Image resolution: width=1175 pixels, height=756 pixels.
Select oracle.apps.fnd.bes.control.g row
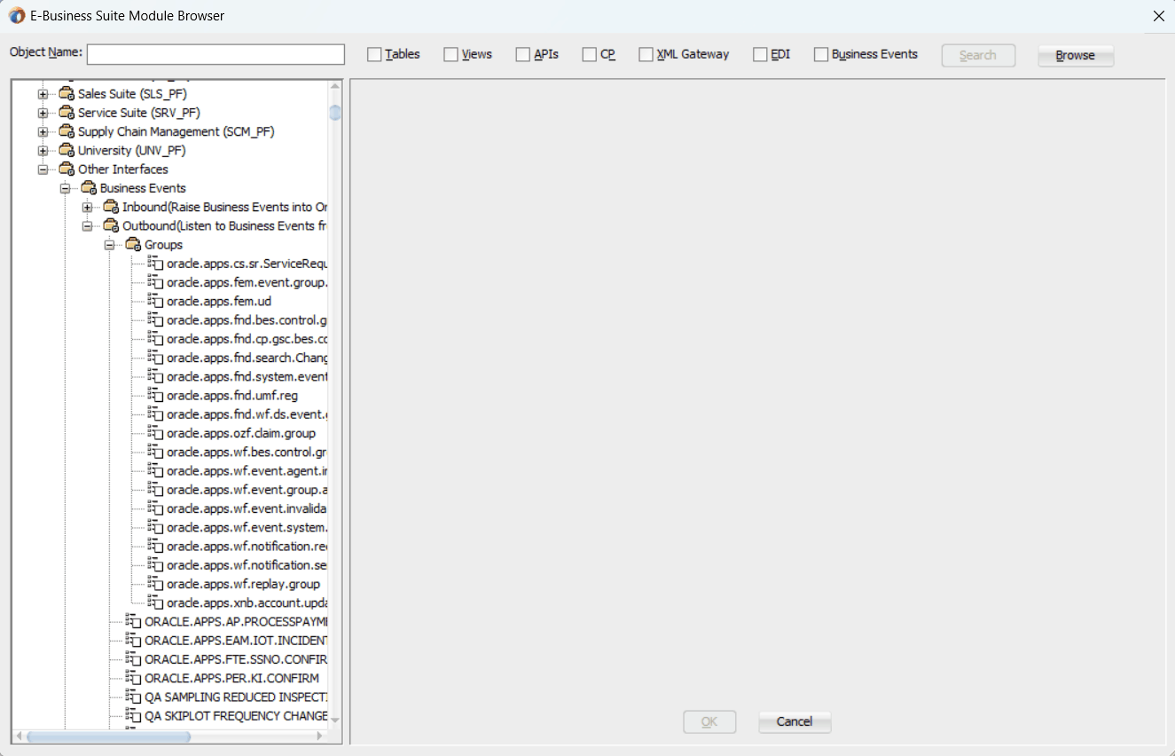[x=238, y=319]
